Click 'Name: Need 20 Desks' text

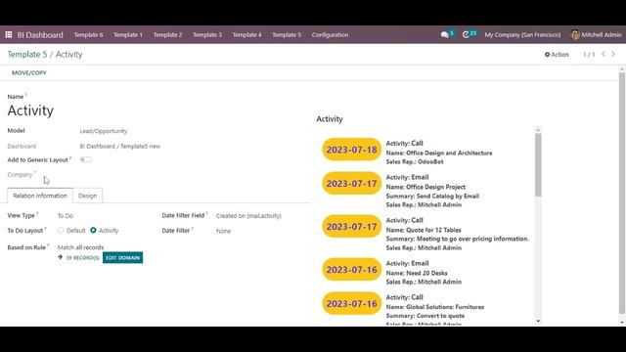tap(417, 273)
